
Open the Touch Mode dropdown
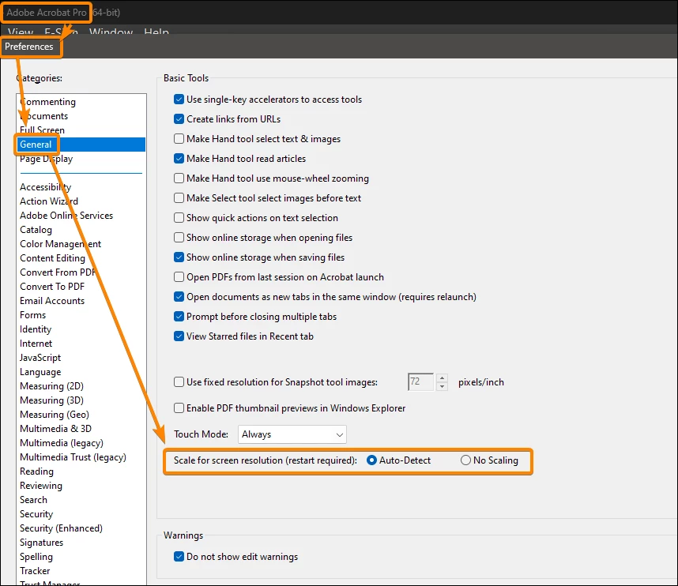point(292,434)
